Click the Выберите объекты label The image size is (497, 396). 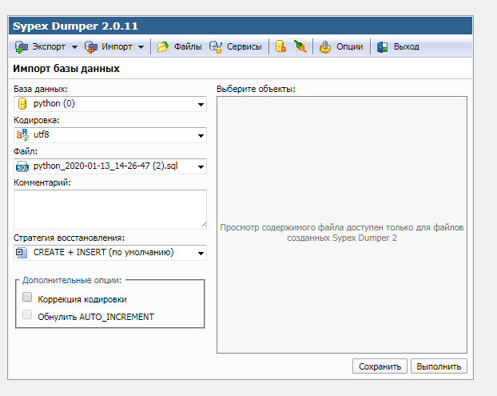pyautogui.click(x=256, y=89)
